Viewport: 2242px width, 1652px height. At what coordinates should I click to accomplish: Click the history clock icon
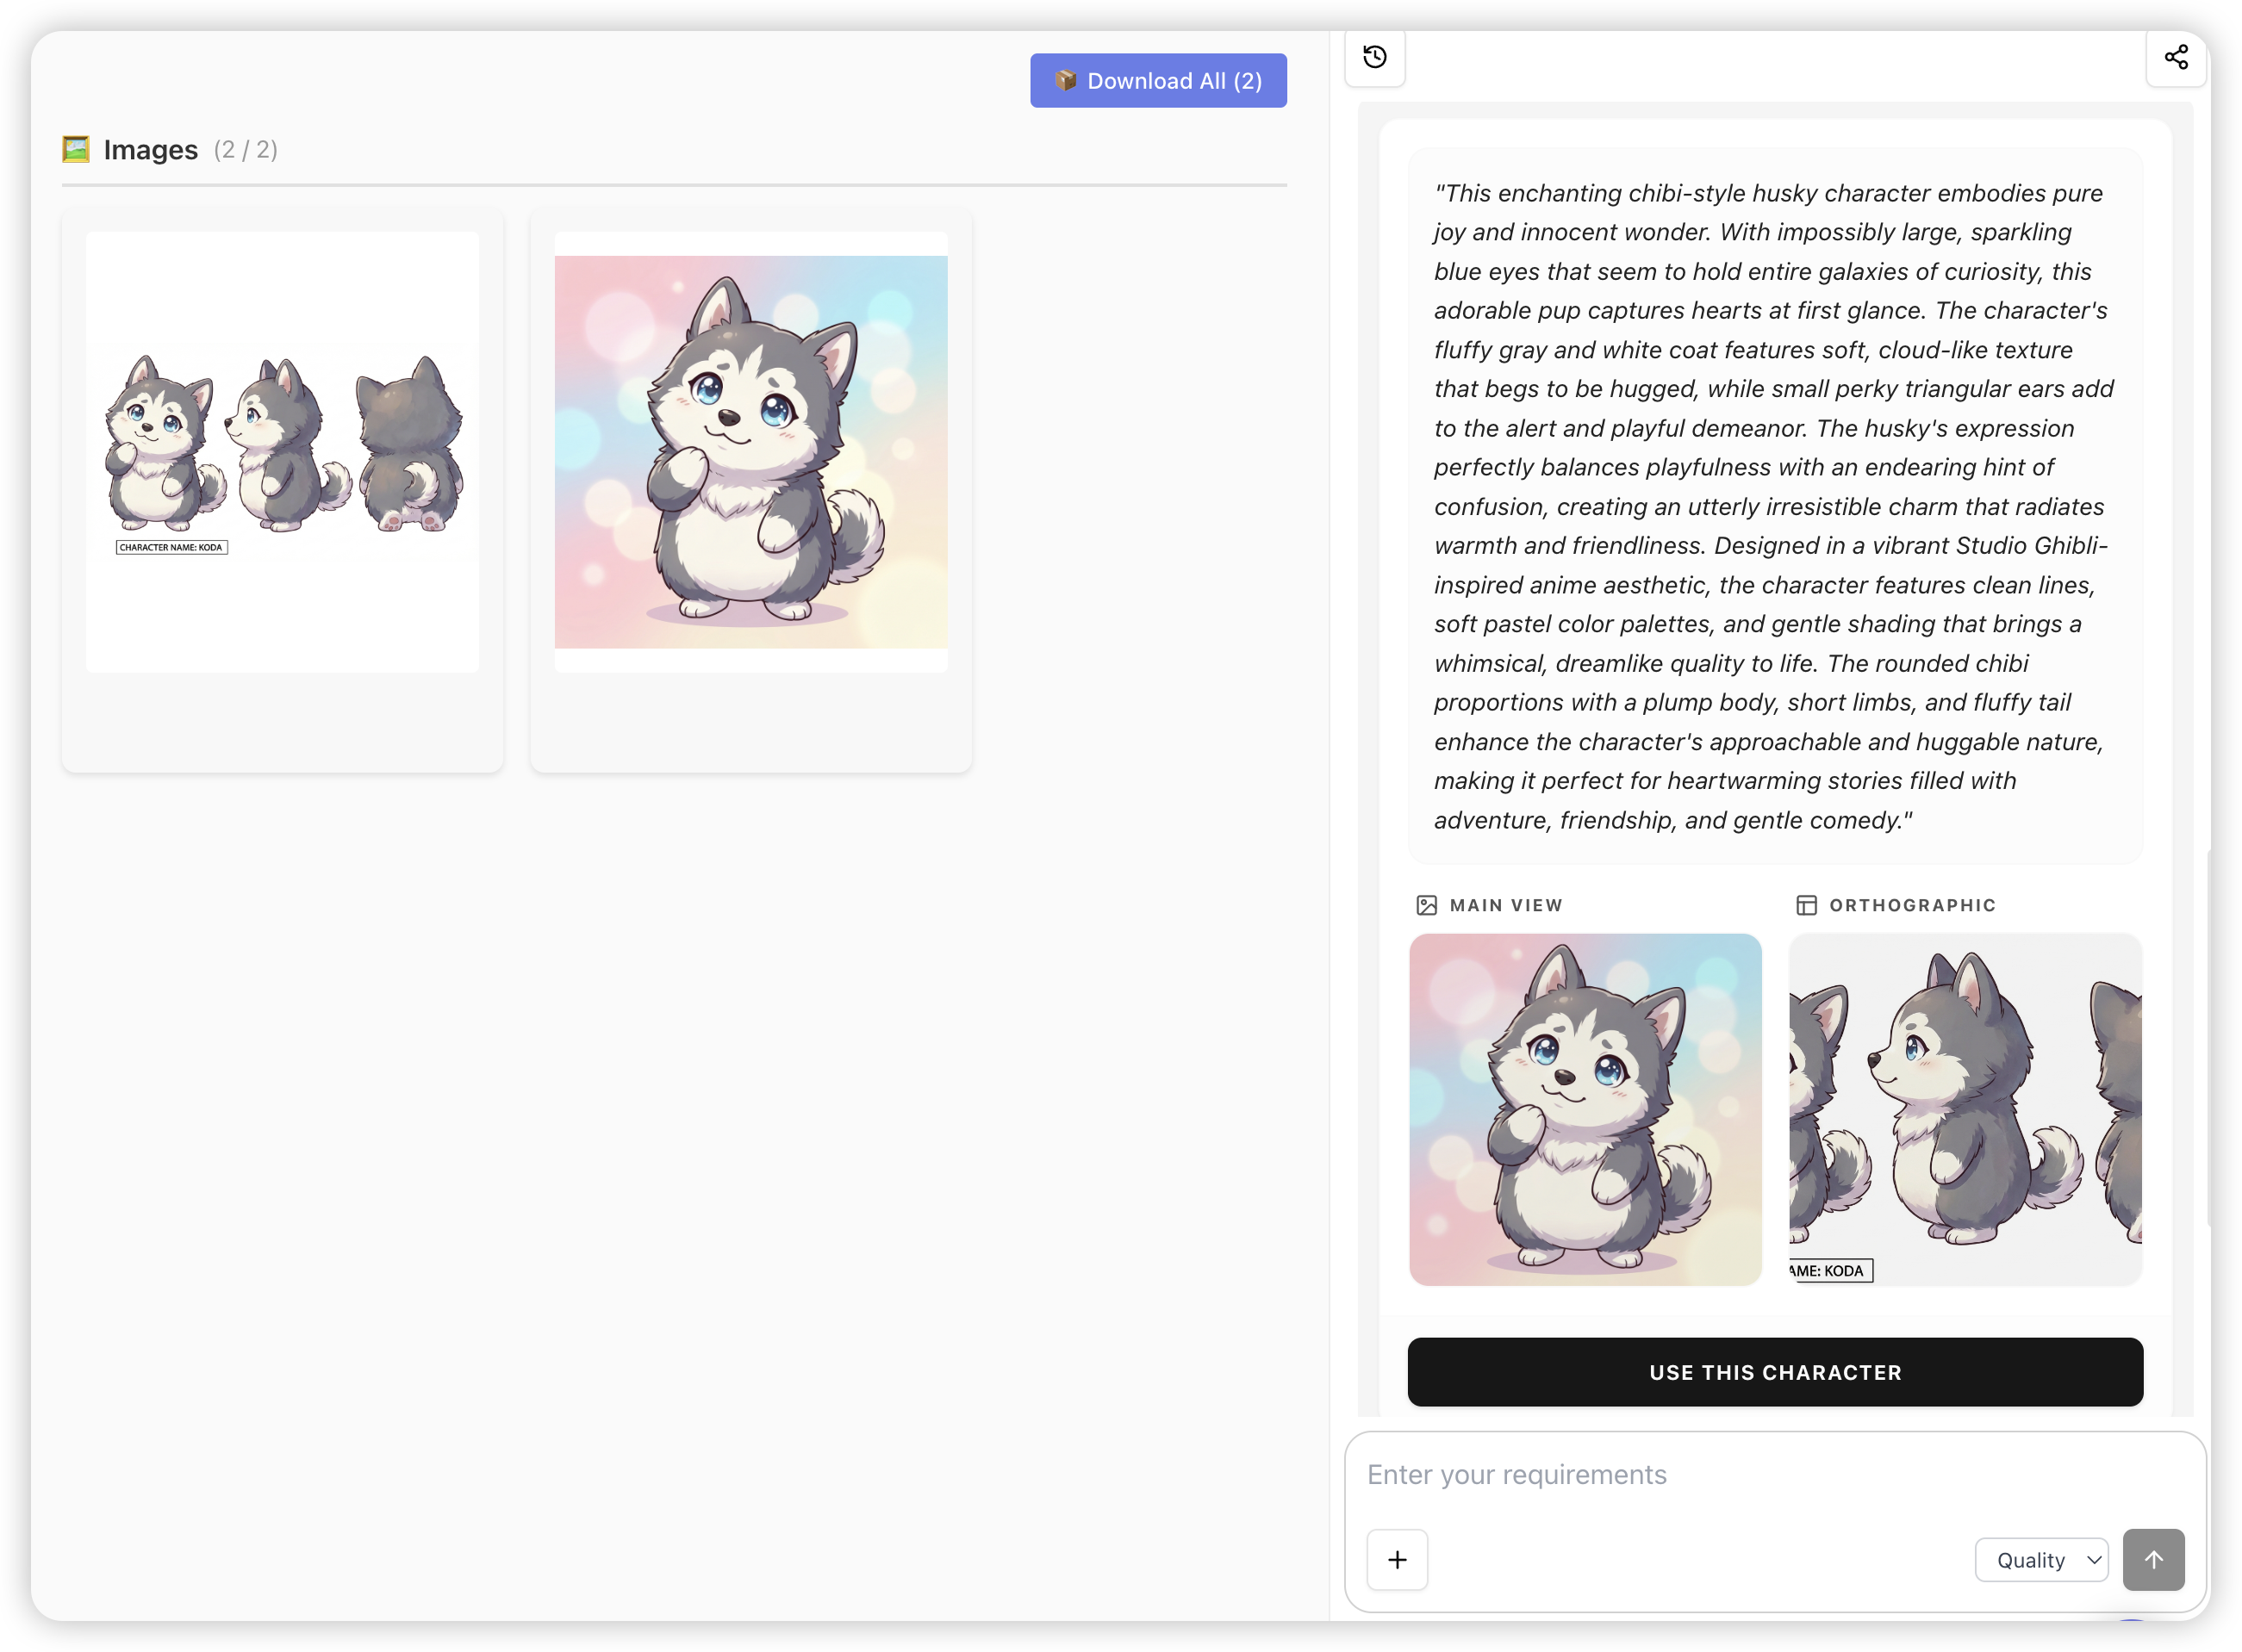pos(1374,57)
